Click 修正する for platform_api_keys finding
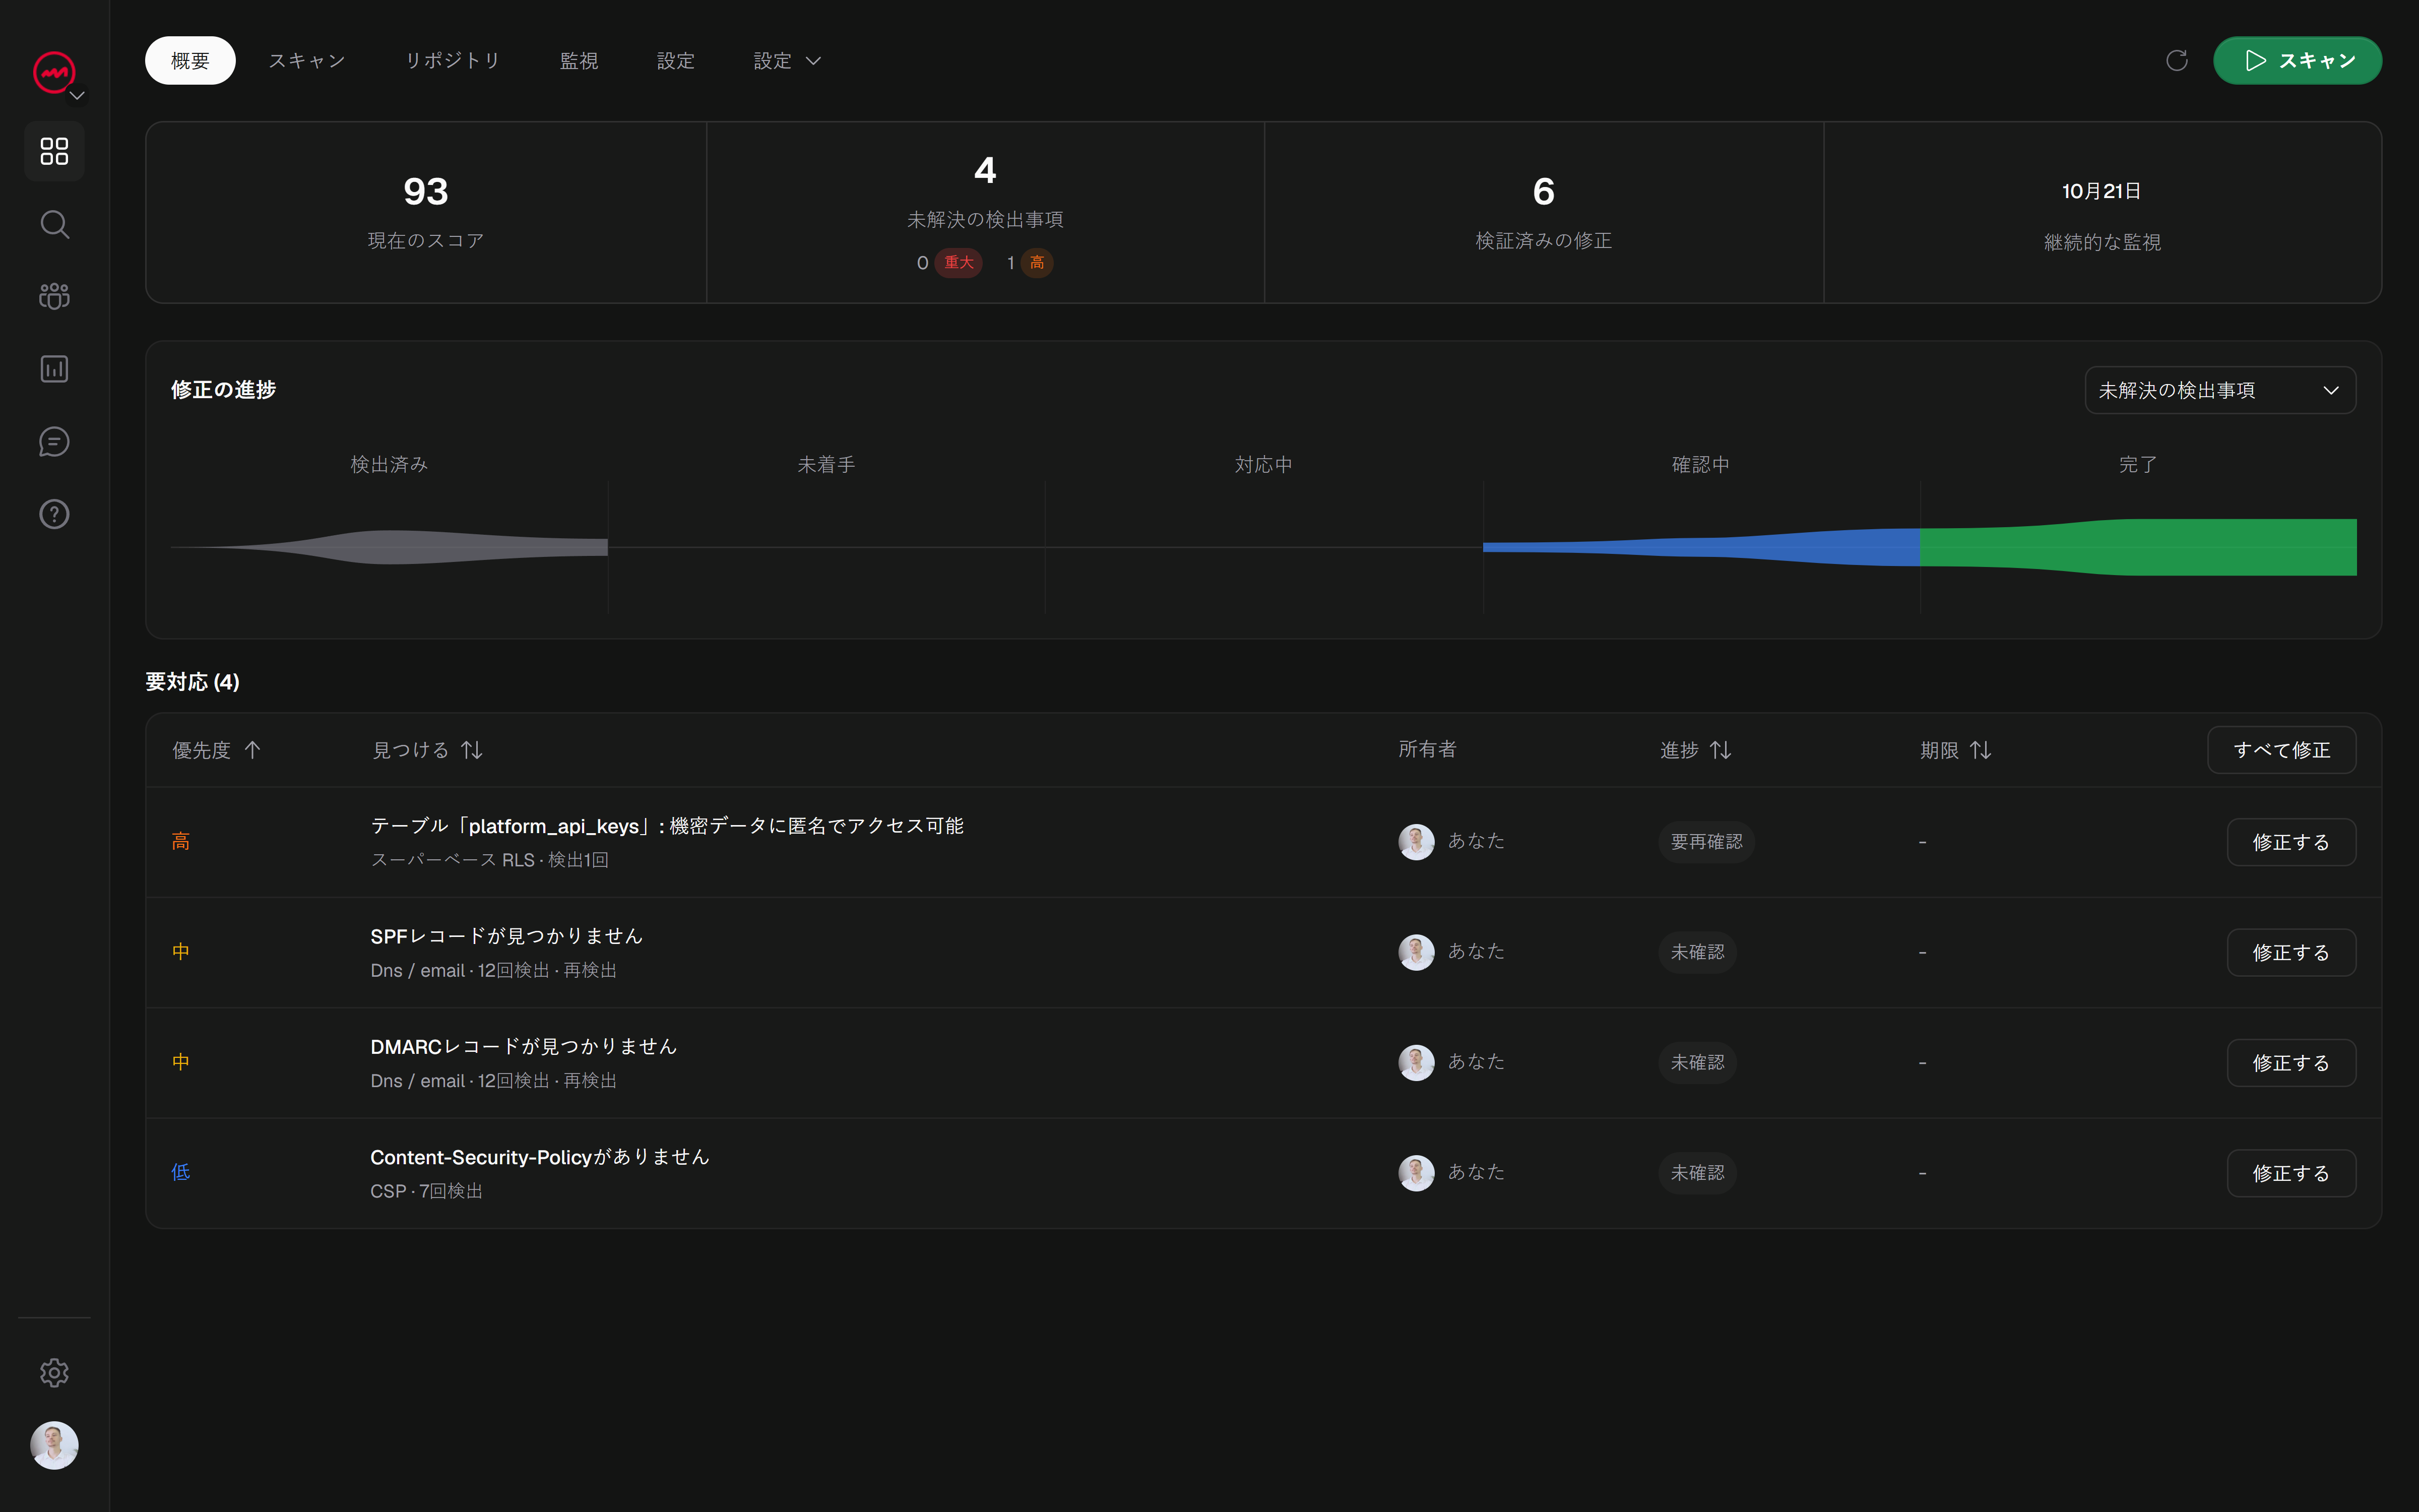 pos(2291,842)
